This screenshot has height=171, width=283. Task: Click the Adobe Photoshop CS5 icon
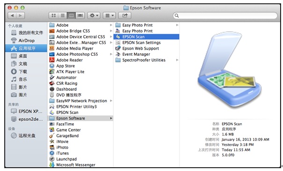click(52, 54)
